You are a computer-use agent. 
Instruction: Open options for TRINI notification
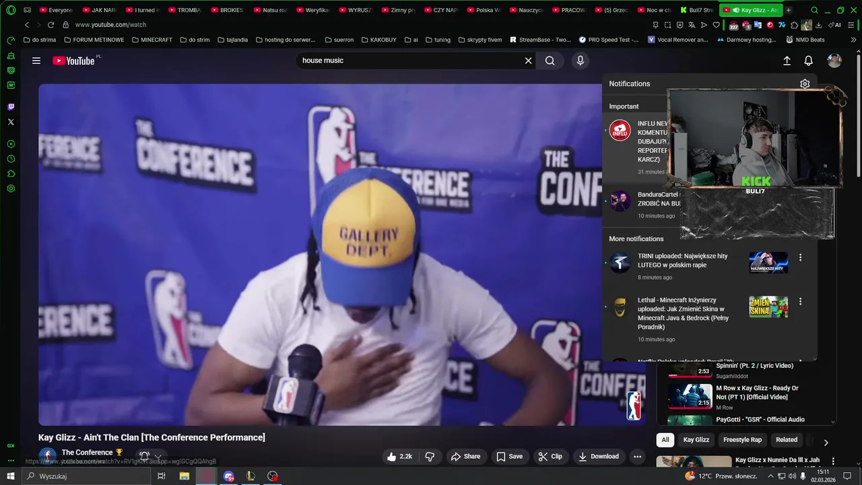click(x=800, y=257)
